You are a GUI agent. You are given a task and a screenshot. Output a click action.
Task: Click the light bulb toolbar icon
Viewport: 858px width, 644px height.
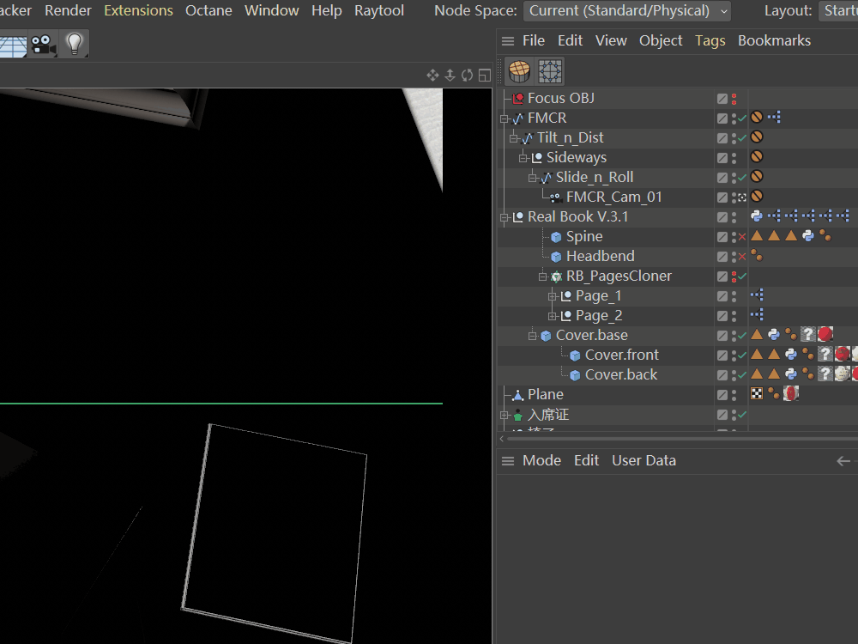click(x=74, y=45)
